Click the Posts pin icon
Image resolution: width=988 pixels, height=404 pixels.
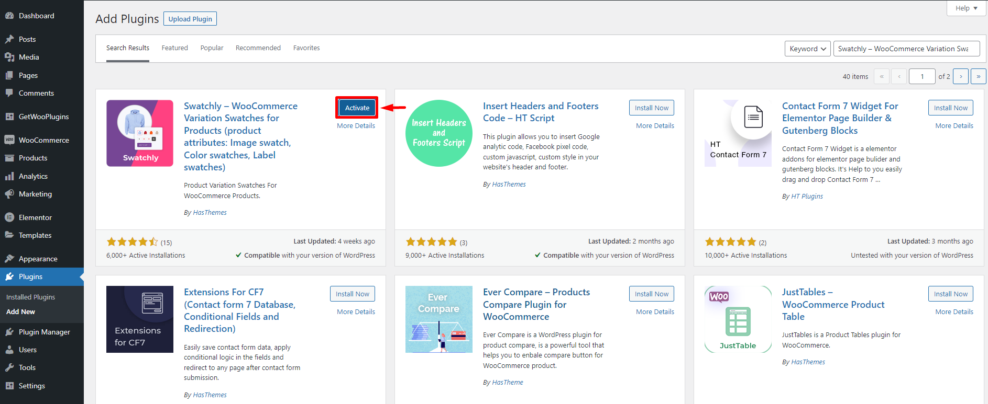[9, 39]
